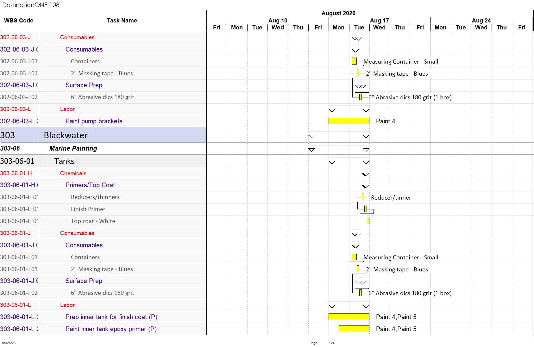Click the Reducer/tinner yellow marker
The width and height of the screenshot is (534, 347).
coord(363,197)
